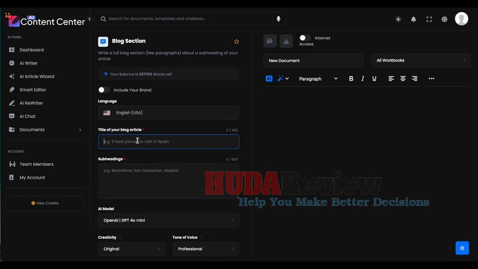
Task: Open the Paragraph style dropdown
Action: click(x=318, y=78)
